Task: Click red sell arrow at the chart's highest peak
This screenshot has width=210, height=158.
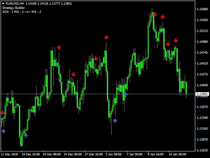Action: point(155,14)
